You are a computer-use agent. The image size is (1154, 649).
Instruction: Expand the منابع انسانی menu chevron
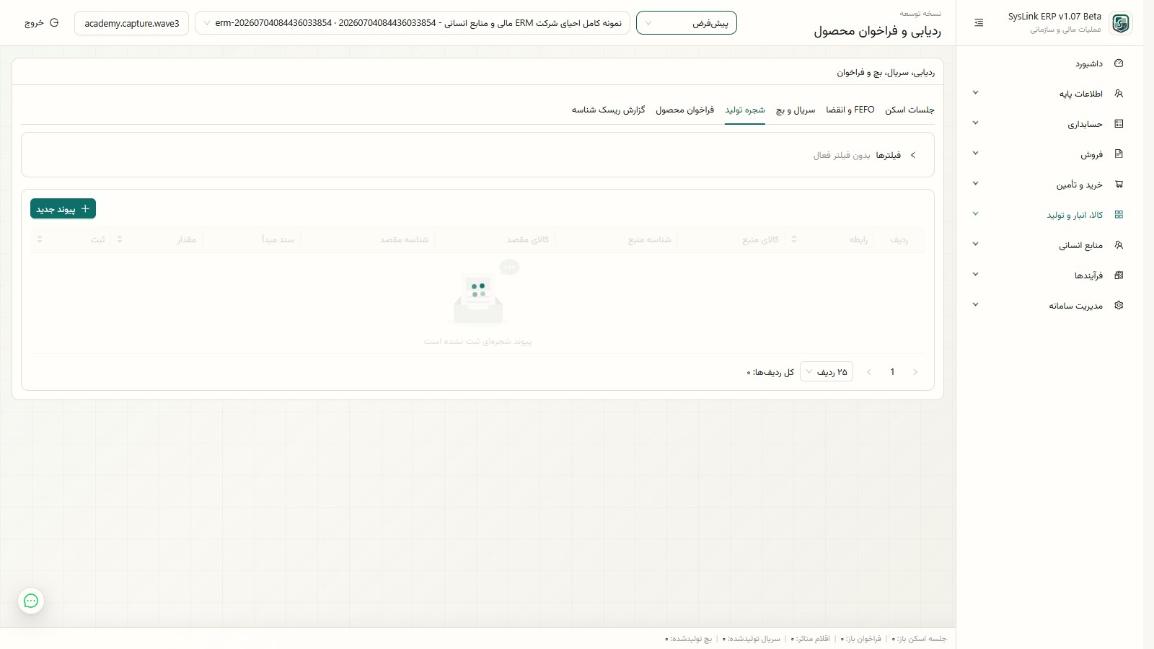tap(976, 244)
